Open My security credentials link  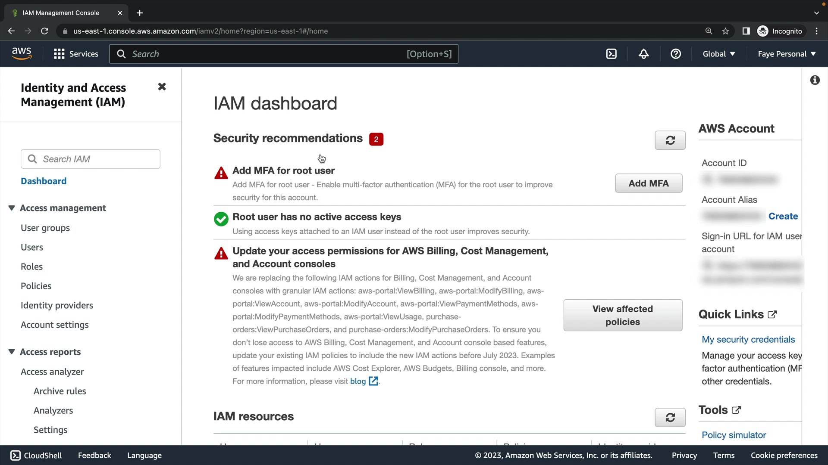pos(748,339)
